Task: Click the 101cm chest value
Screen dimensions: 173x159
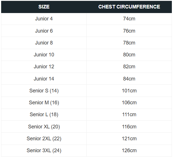Action: click(x=129, y=91)
